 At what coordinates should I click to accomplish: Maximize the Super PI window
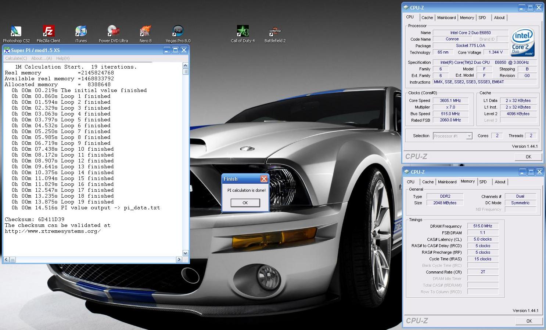(176, 50)
